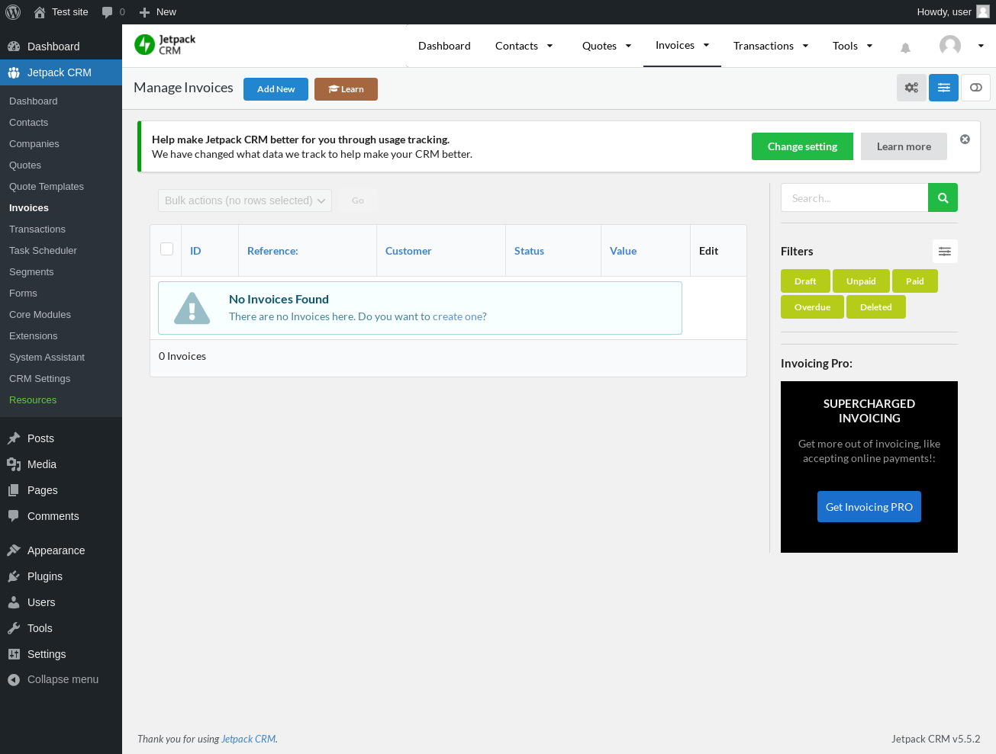
Task: Click the brown Learn button
Action: click(x=346, y=89)
